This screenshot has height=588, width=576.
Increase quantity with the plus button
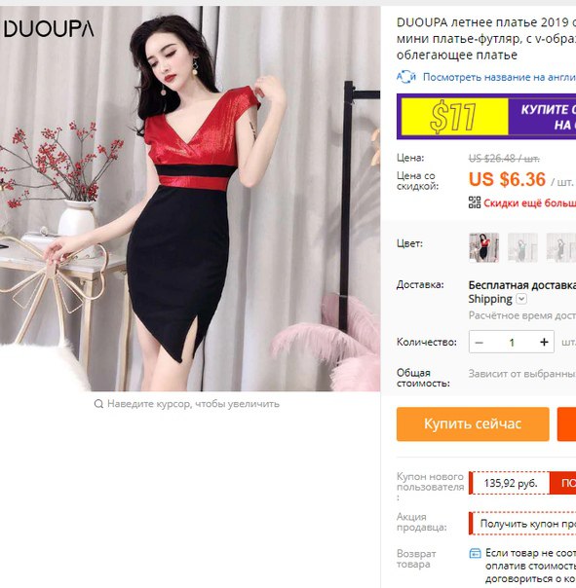coord(544,342)
